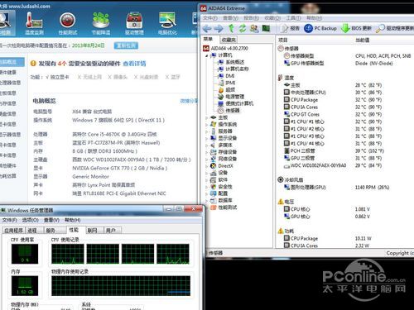Screen dimensions: 414x310
Task: Click 驱动程序更新 in AIDA64 toolbar
Action: click(395, 28)
